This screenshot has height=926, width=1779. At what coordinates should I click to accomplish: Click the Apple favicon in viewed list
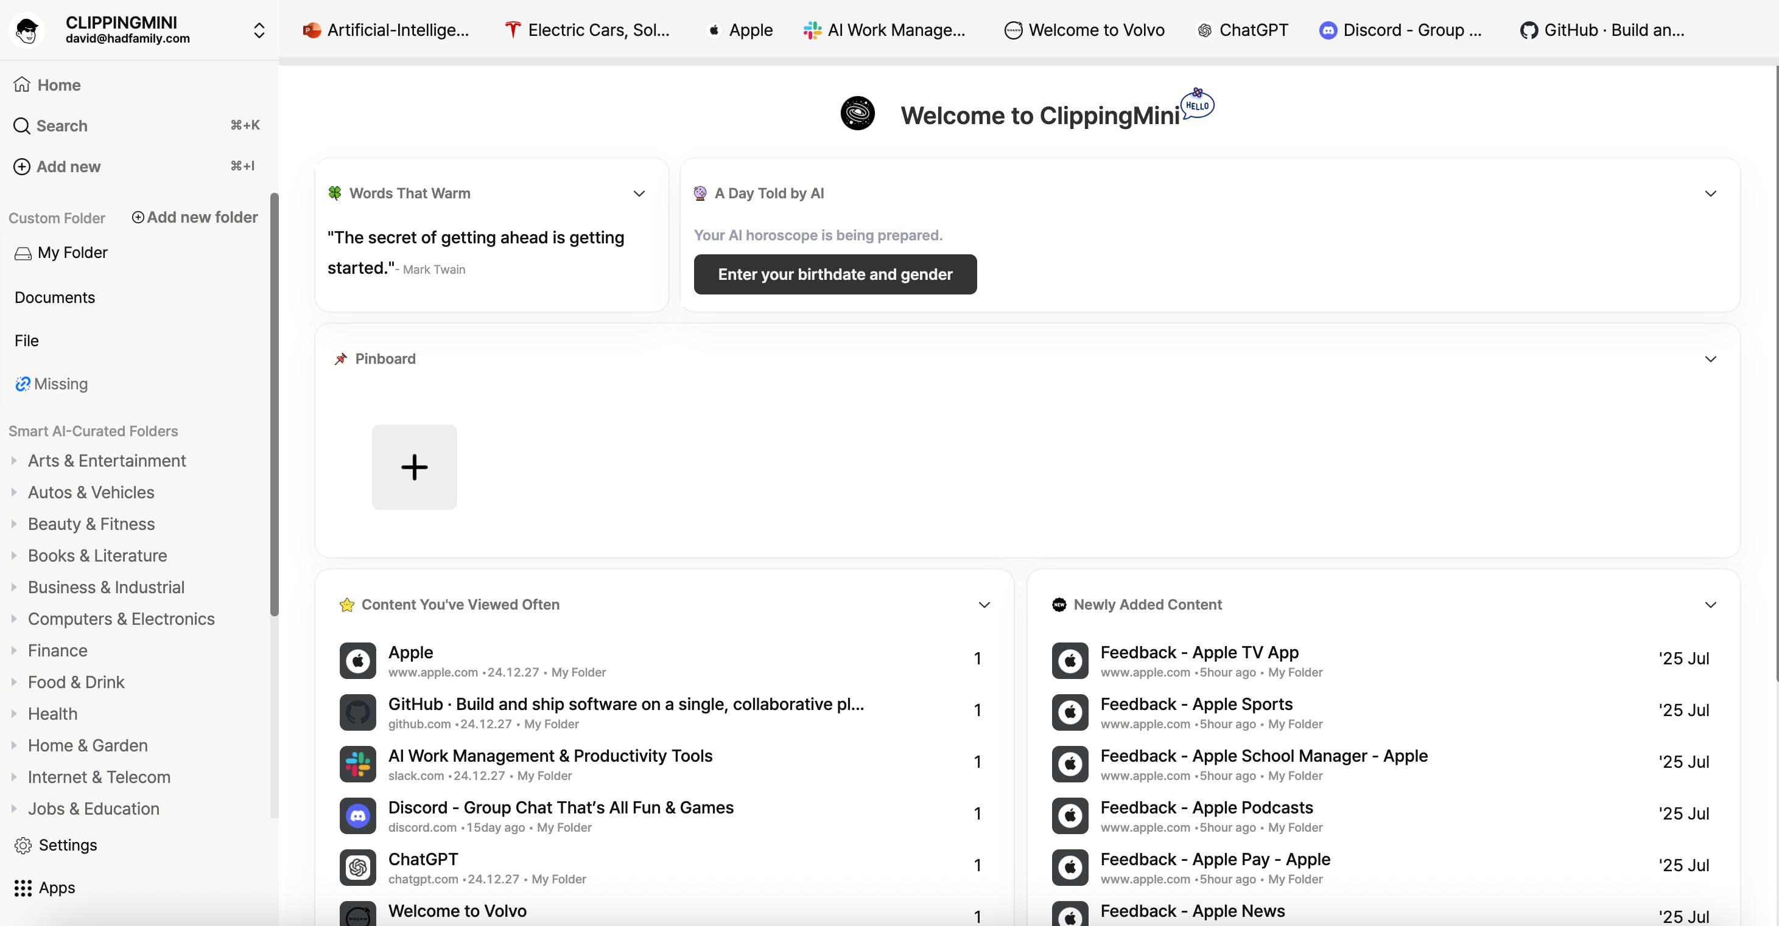pos(358,661)
